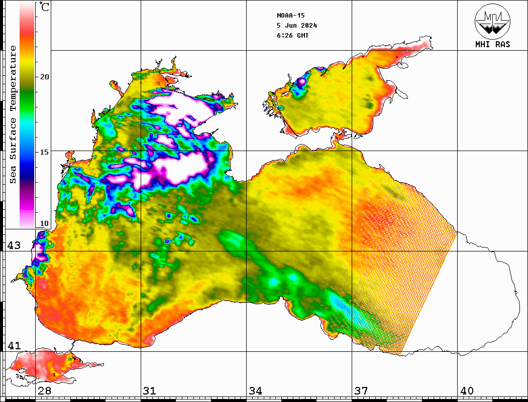Click longitude label '31'
The width and height of the screenshot is (528, 402).
click(x=150, y=391)
